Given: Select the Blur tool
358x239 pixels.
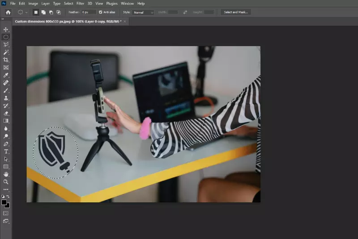Looking at the screenshot, I should 6,129.
